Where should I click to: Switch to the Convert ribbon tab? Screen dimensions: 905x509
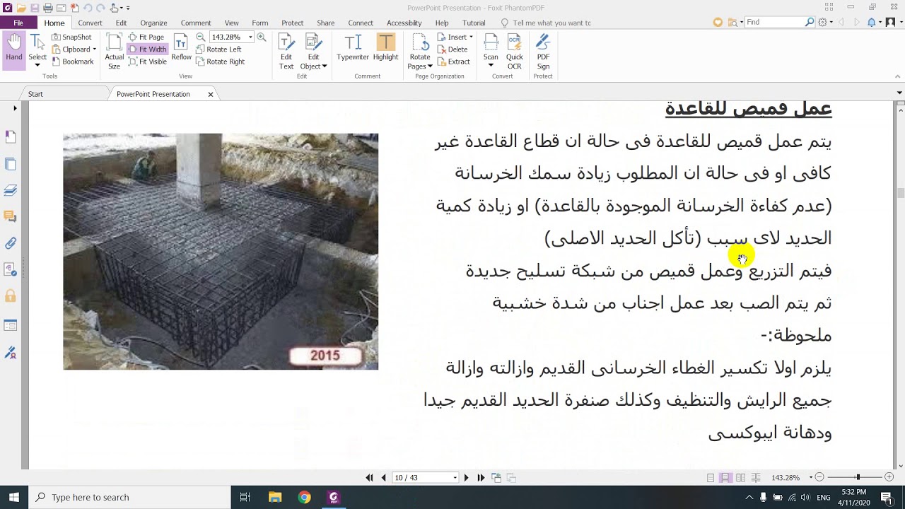click(x=90, y=23)
